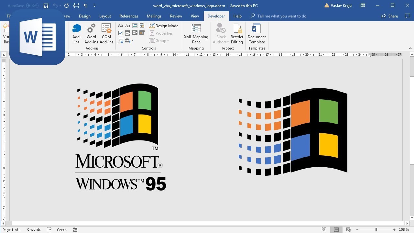Open the References tab
The height and width of the screenshot is (233, 414).
click(129, 16)
